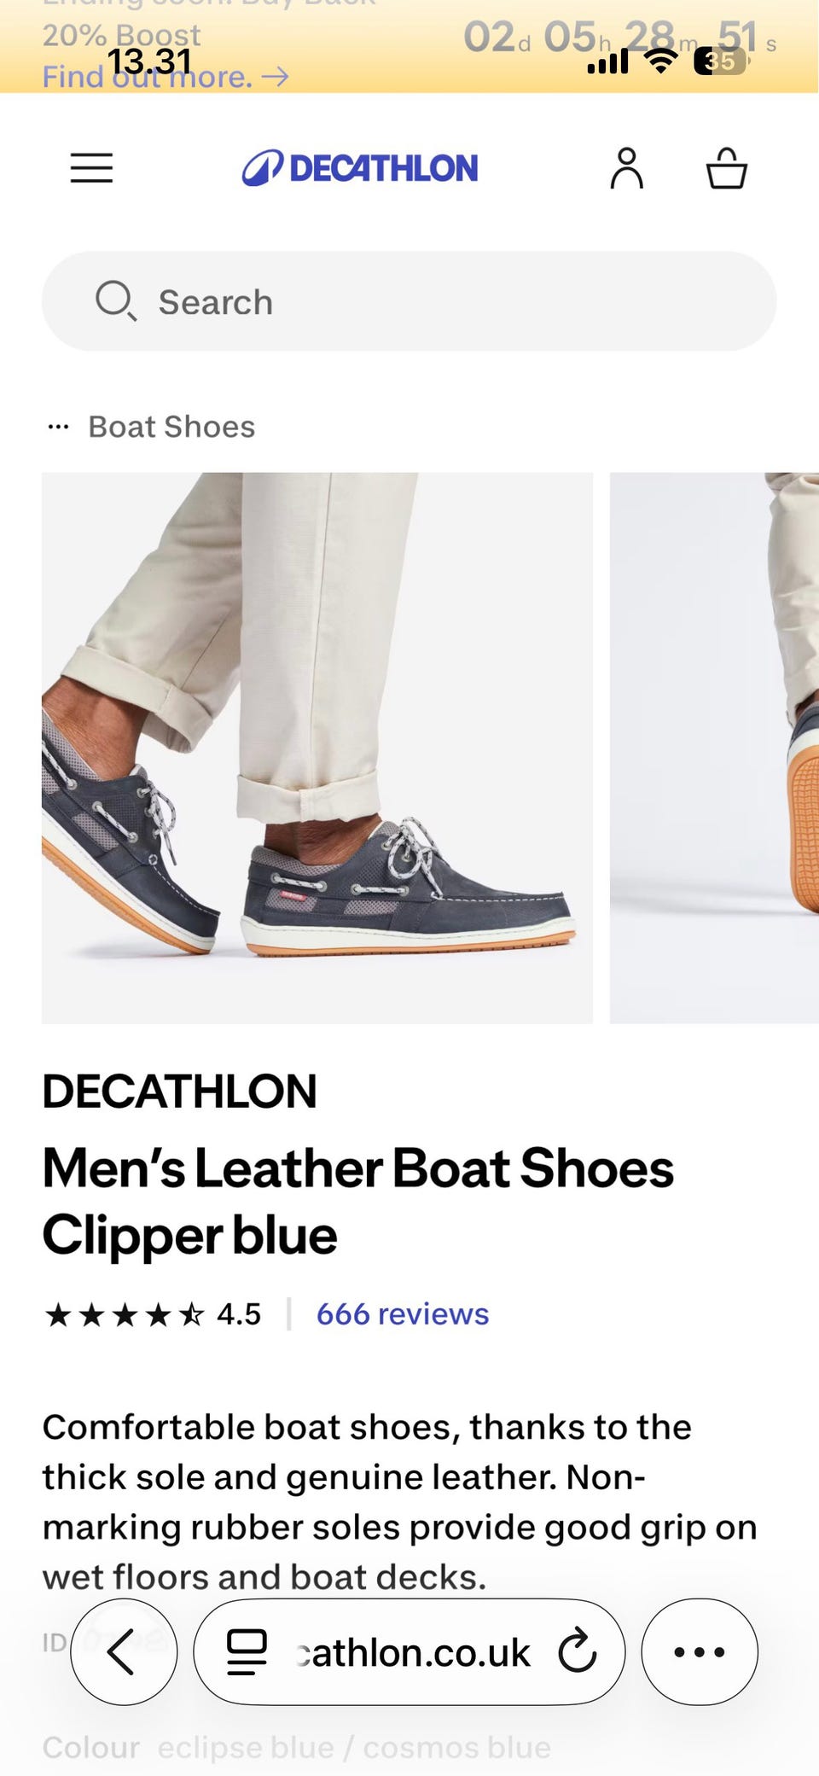Viewport: 819px width, 1776px height.
Task: Open the account profile icon
Action: point(627,168)
